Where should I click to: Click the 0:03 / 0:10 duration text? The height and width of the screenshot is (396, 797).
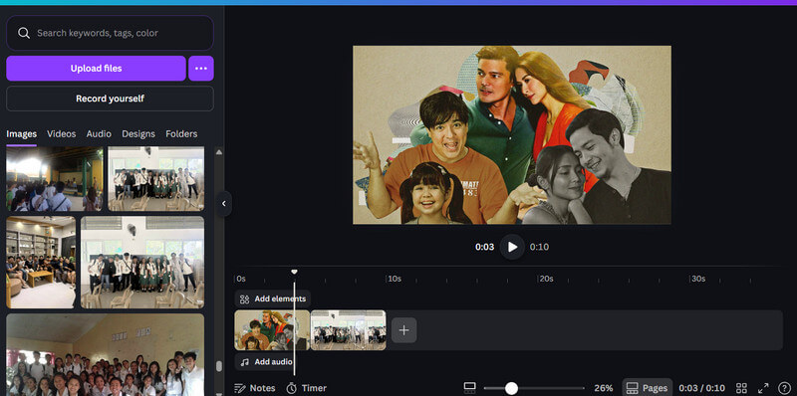[x=702, y=388]
